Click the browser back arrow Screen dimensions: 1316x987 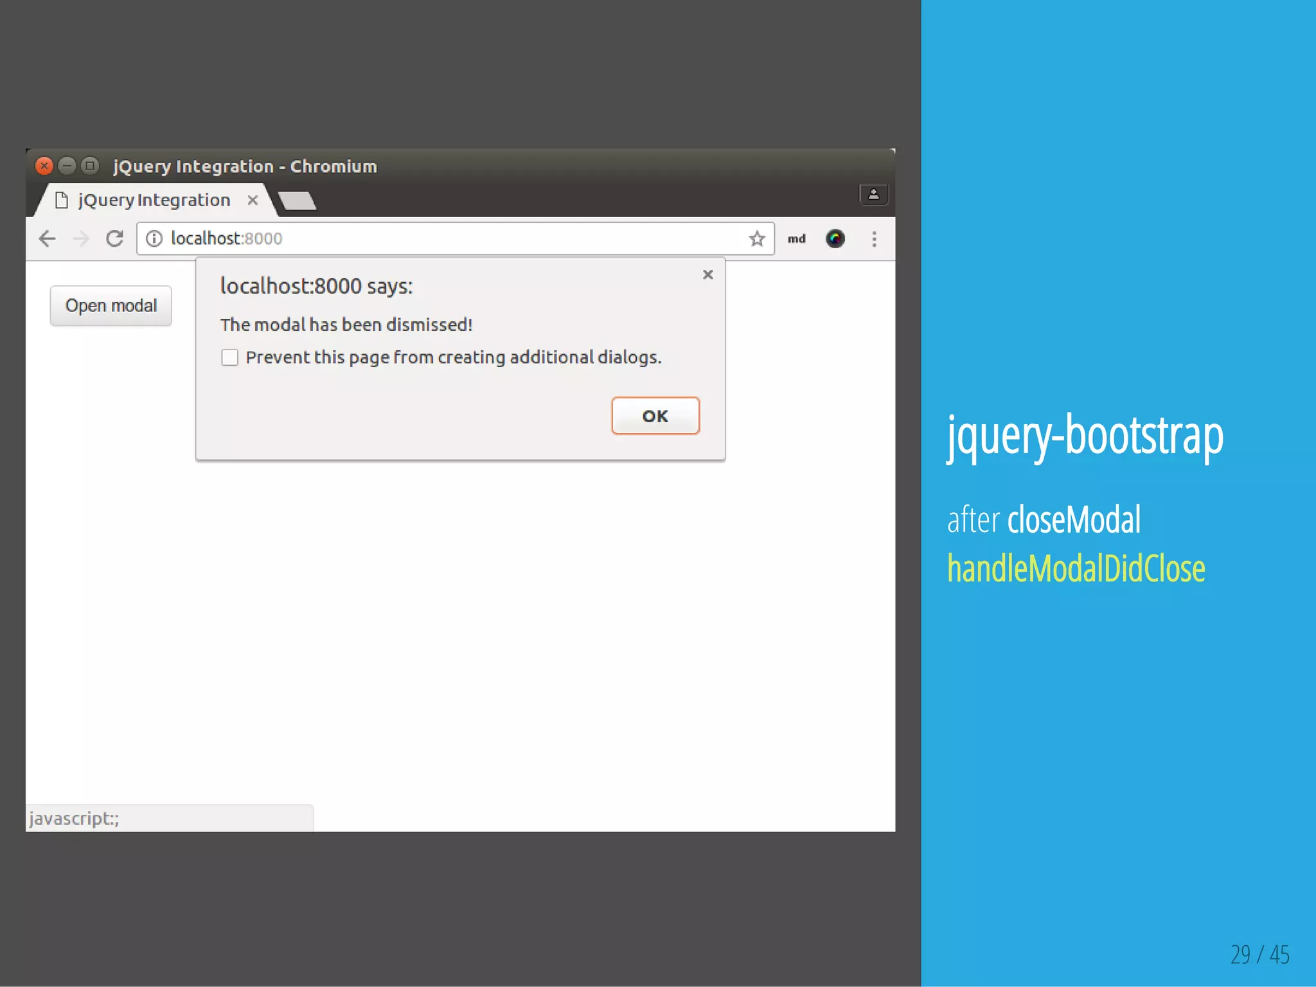point(48,239)
